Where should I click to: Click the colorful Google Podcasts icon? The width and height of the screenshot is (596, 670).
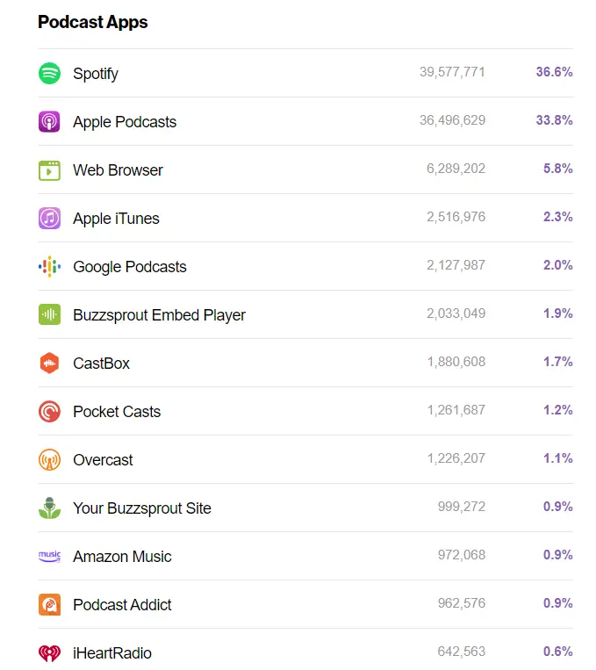coord(49,267)
